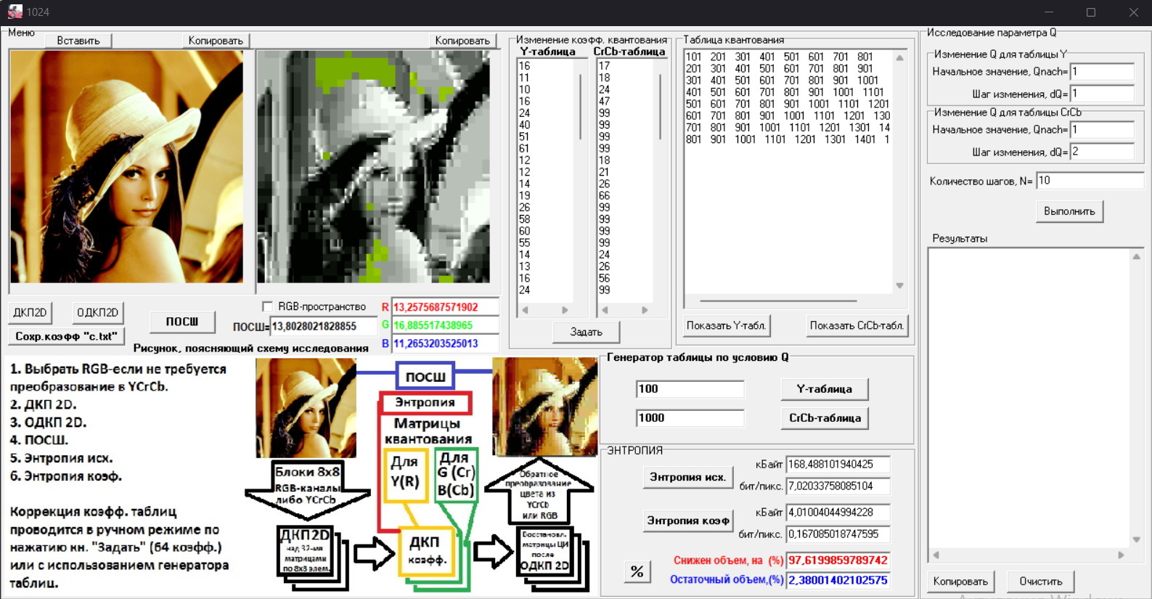Click the ОДКП2D button
This screenshot has height=599, width=1152.
pyautogui.click(x=97, y=312)
